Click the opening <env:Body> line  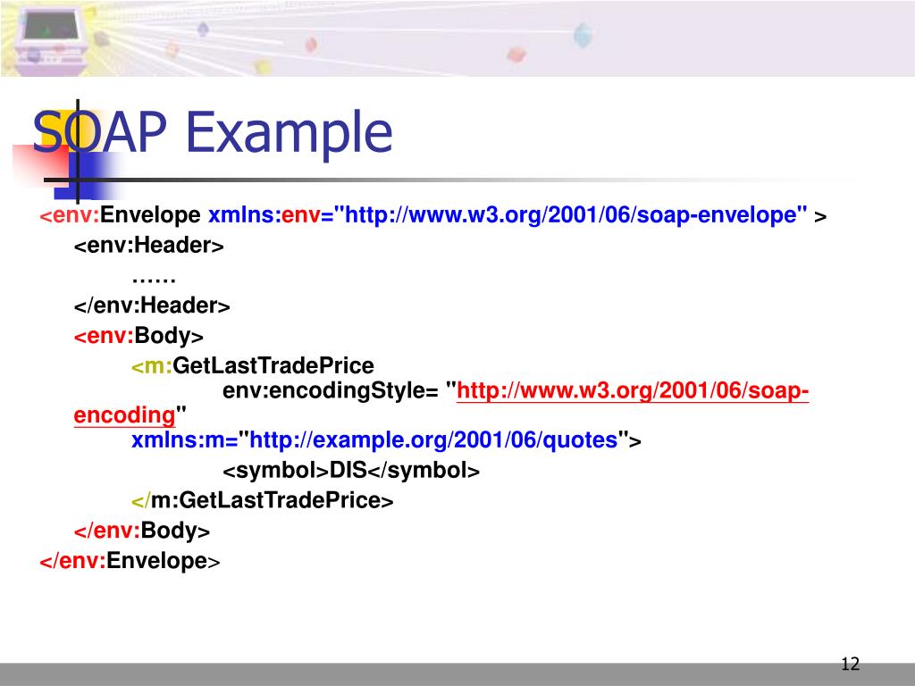[x=139, y=336]
